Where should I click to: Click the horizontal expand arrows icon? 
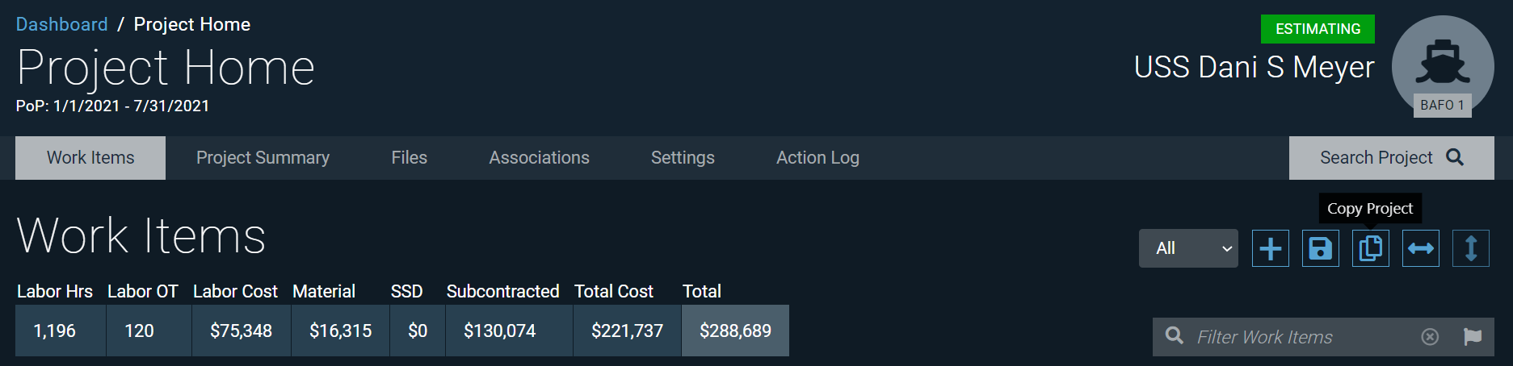[x=1420, y=248]
